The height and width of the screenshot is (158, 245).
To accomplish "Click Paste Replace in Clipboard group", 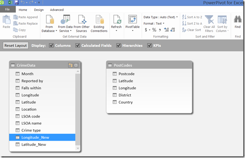I will click(x=26, y=23).
